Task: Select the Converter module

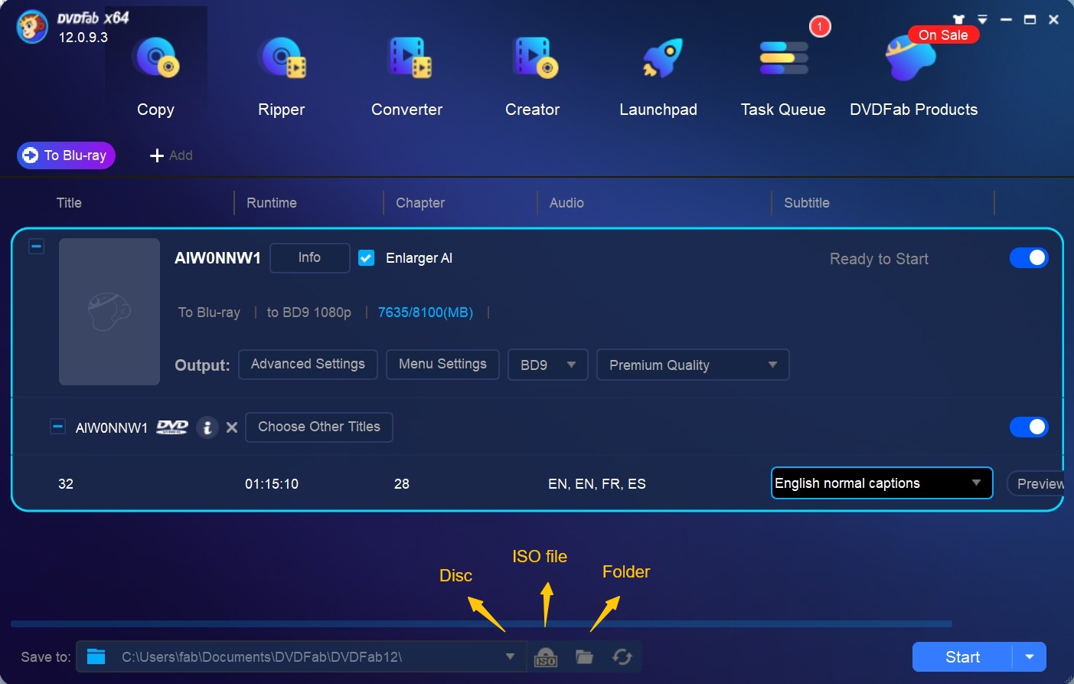Action: pos(406,73)
